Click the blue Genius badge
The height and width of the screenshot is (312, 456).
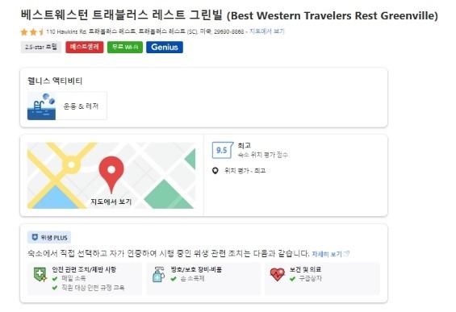click(165, 47)
